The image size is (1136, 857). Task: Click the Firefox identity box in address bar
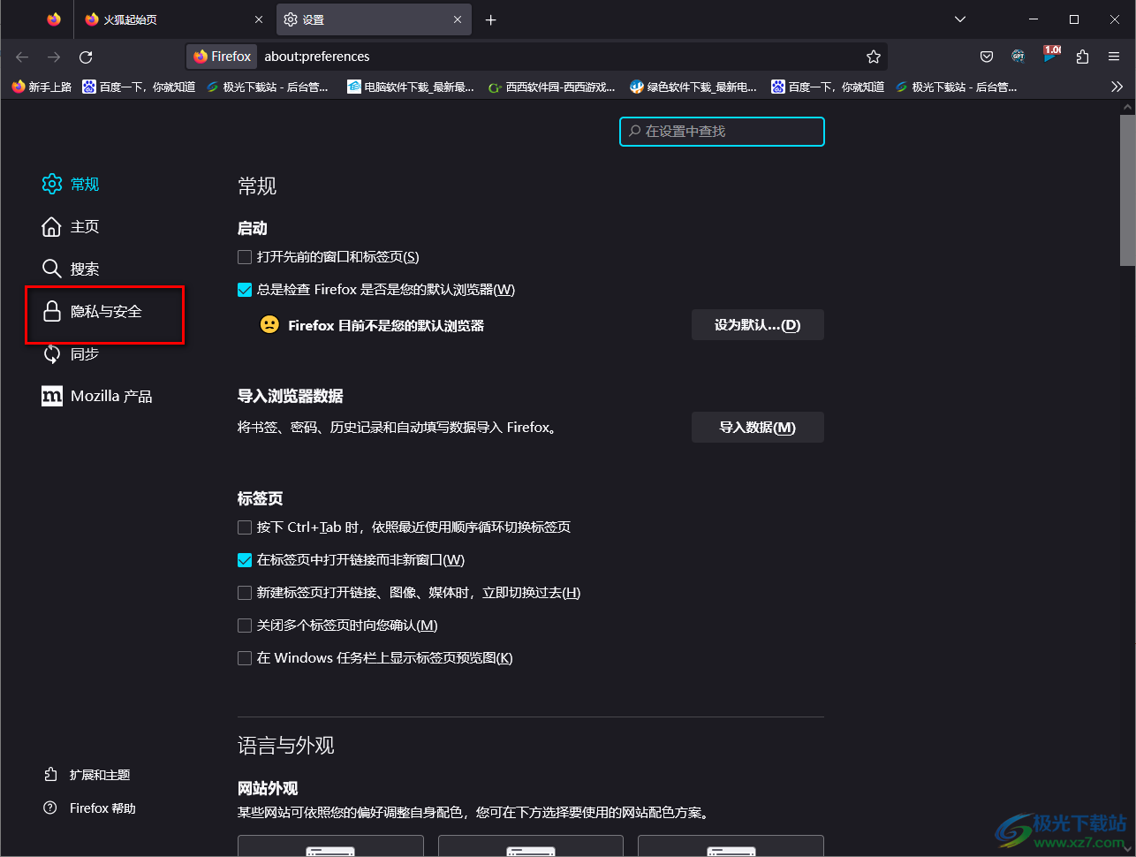tap(223, 57)
